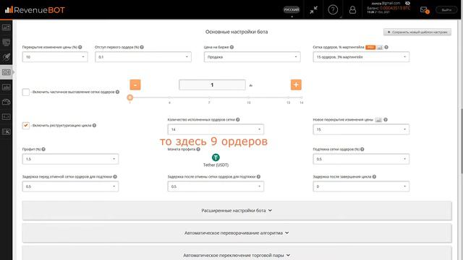Click the Выйти logout button
Image resolution: width=463 pixels, height=260 pixels.
tap(446, 10)
